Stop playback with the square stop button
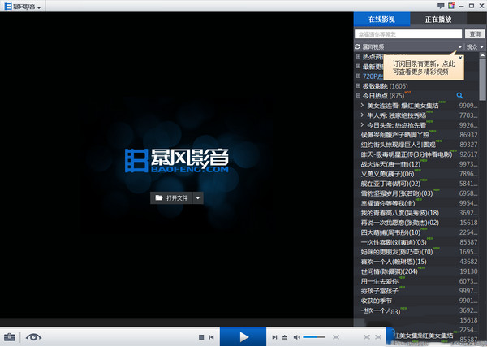The height and width of the screenshot is (347, 487). [x=201, y=337]
